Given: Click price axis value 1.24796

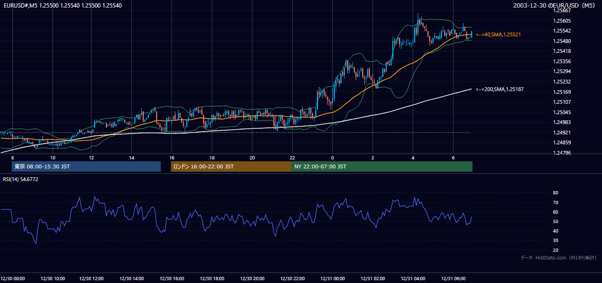Looking at the screenshot, I should 562,153.
